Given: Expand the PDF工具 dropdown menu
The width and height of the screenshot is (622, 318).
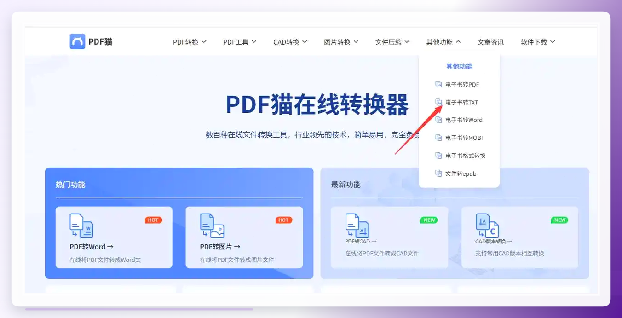Looking at the screenshot, I should 240,42.
